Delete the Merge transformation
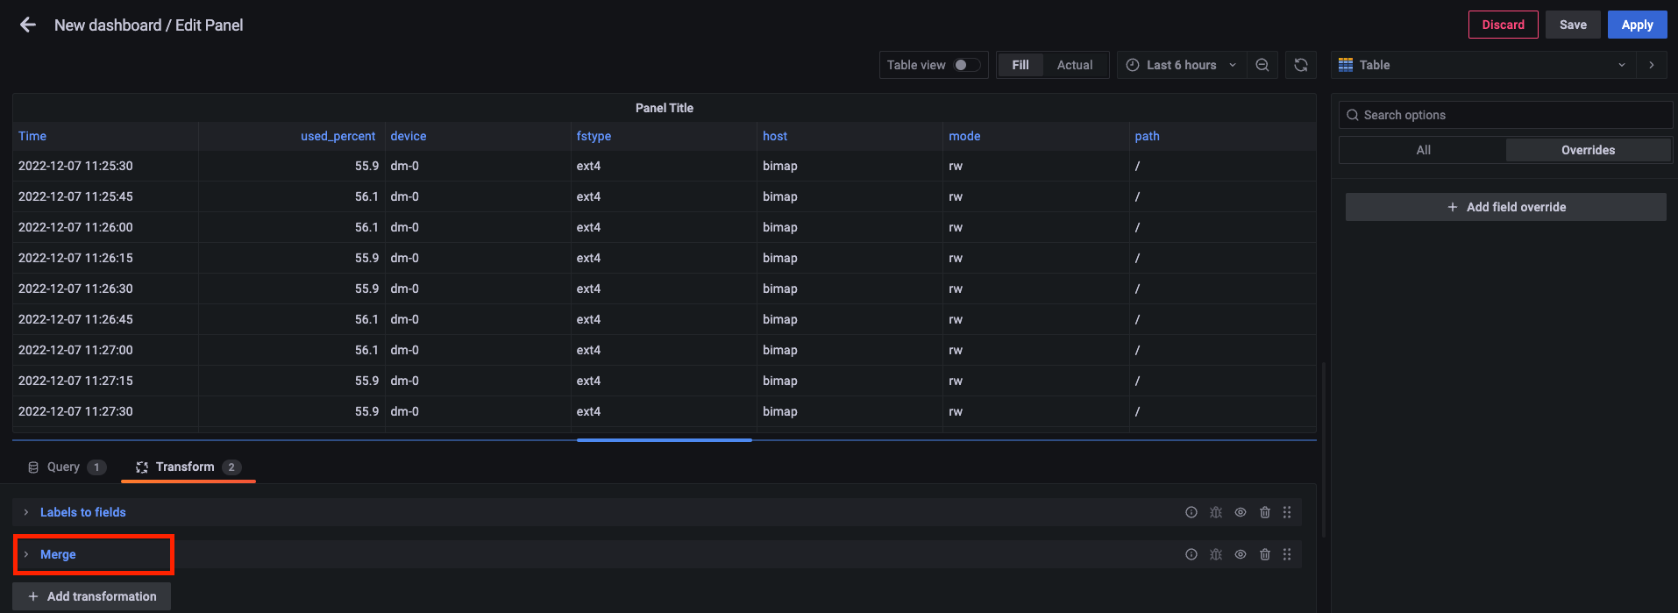The width and height of the screenshot is (1678, 613). 1265,554
